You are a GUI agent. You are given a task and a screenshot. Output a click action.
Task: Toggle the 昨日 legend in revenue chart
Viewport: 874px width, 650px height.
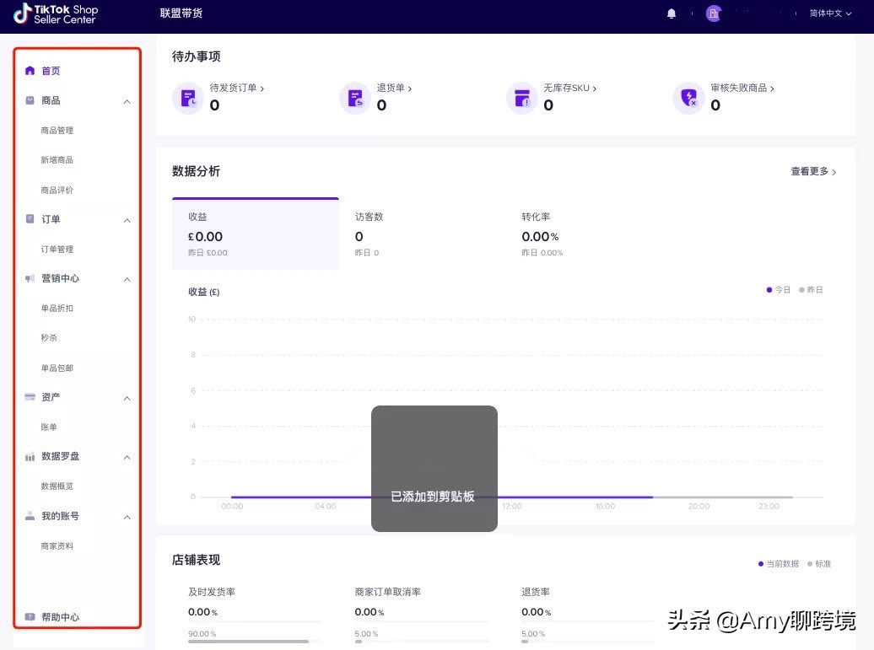tap(810, 289)
